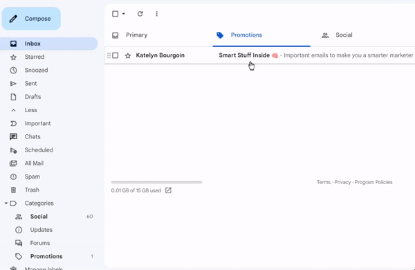Click the Scheduled send icon
Viewport: 415px width, 270px height.
coord(13,150)
